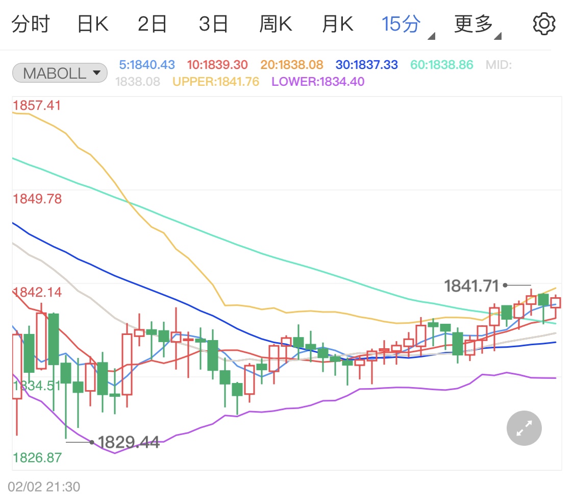Click the 1826.87 price axis label
This screenshot has width=574, height=504.
pyautogui.click(x=37, y=458)
